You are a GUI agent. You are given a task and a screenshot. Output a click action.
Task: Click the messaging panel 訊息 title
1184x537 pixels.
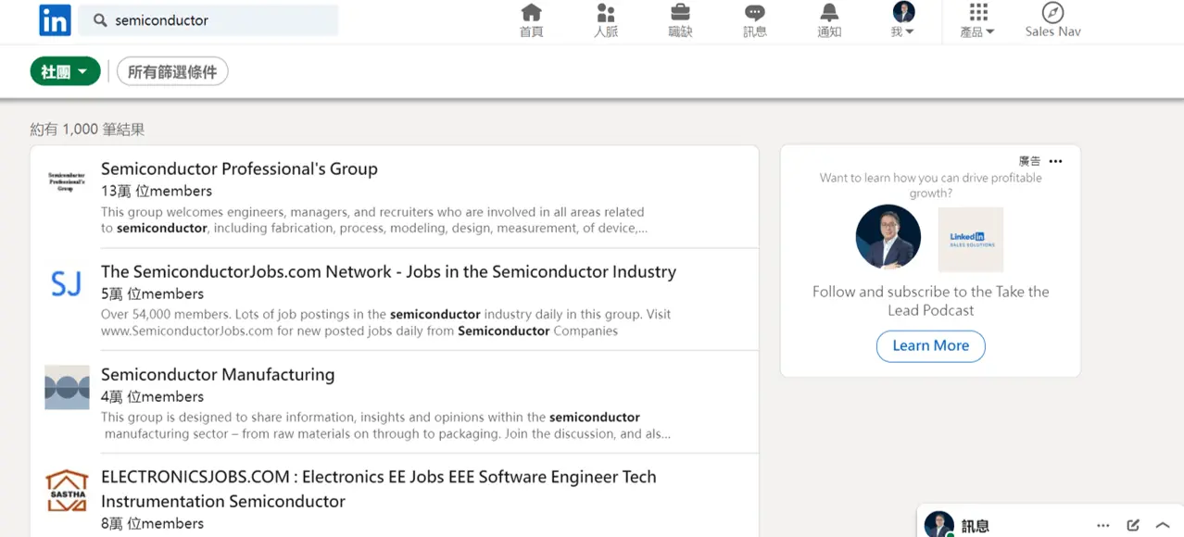point(975,526)
